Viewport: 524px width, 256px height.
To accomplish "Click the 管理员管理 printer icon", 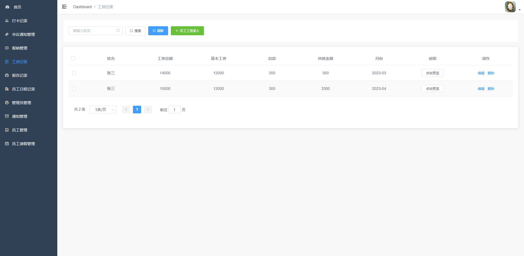I will click(x=7, y=103).
